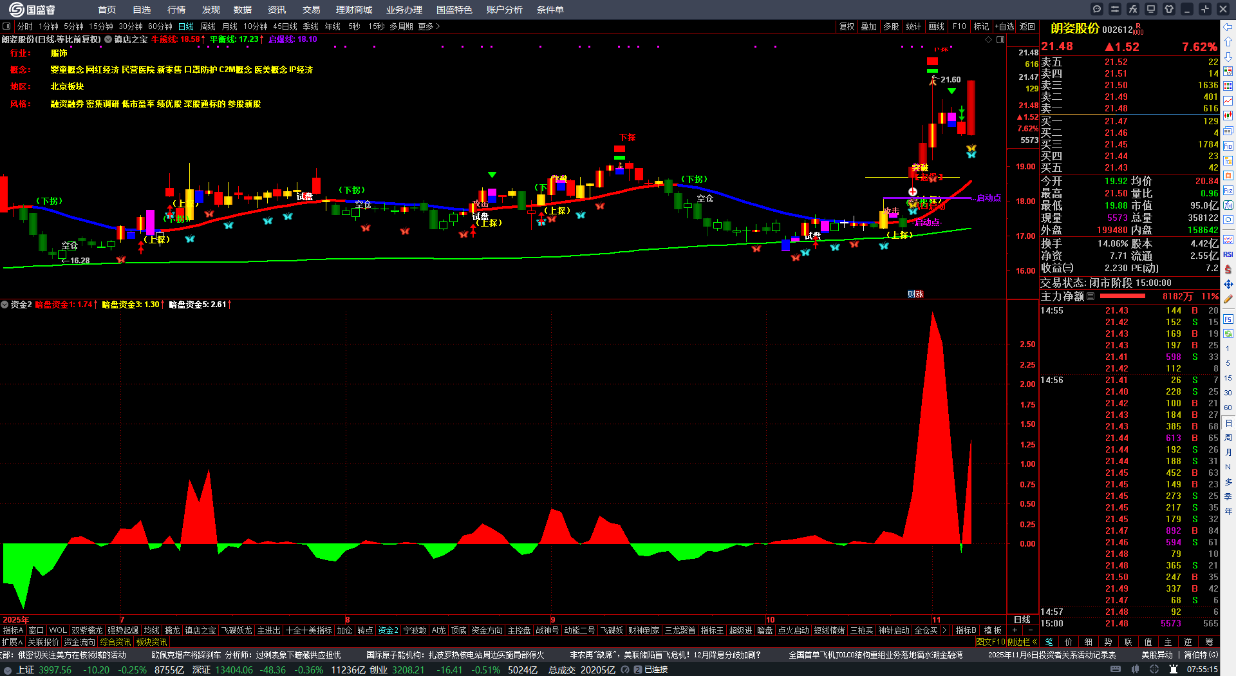The width and height of the screenshot is (1236, 676).
Task: Switch chart to 分时 view
Action: point(25,26)
